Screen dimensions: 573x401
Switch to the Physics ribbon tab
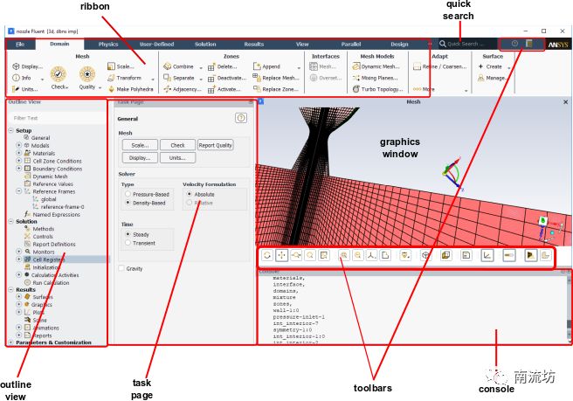(108, 44)
